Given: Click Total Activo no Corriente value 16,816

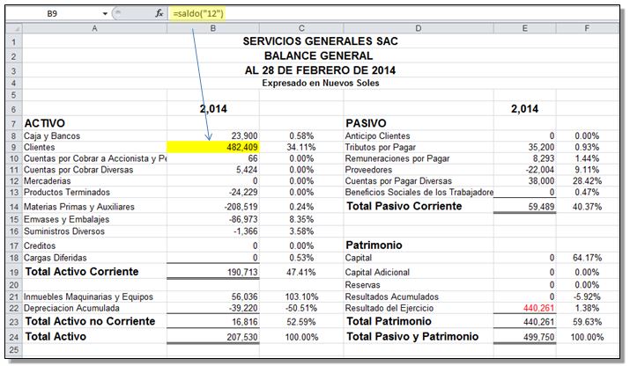Looking at the screenshot, I should click(245, 322).
